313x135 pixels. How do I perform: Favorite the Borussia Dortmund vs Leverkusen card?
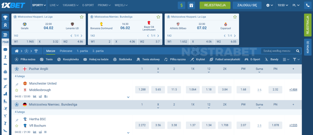158,17
